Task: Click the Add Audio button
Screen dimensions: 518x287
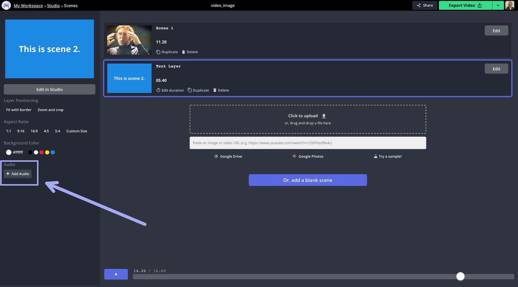Action: click(18, 174)
